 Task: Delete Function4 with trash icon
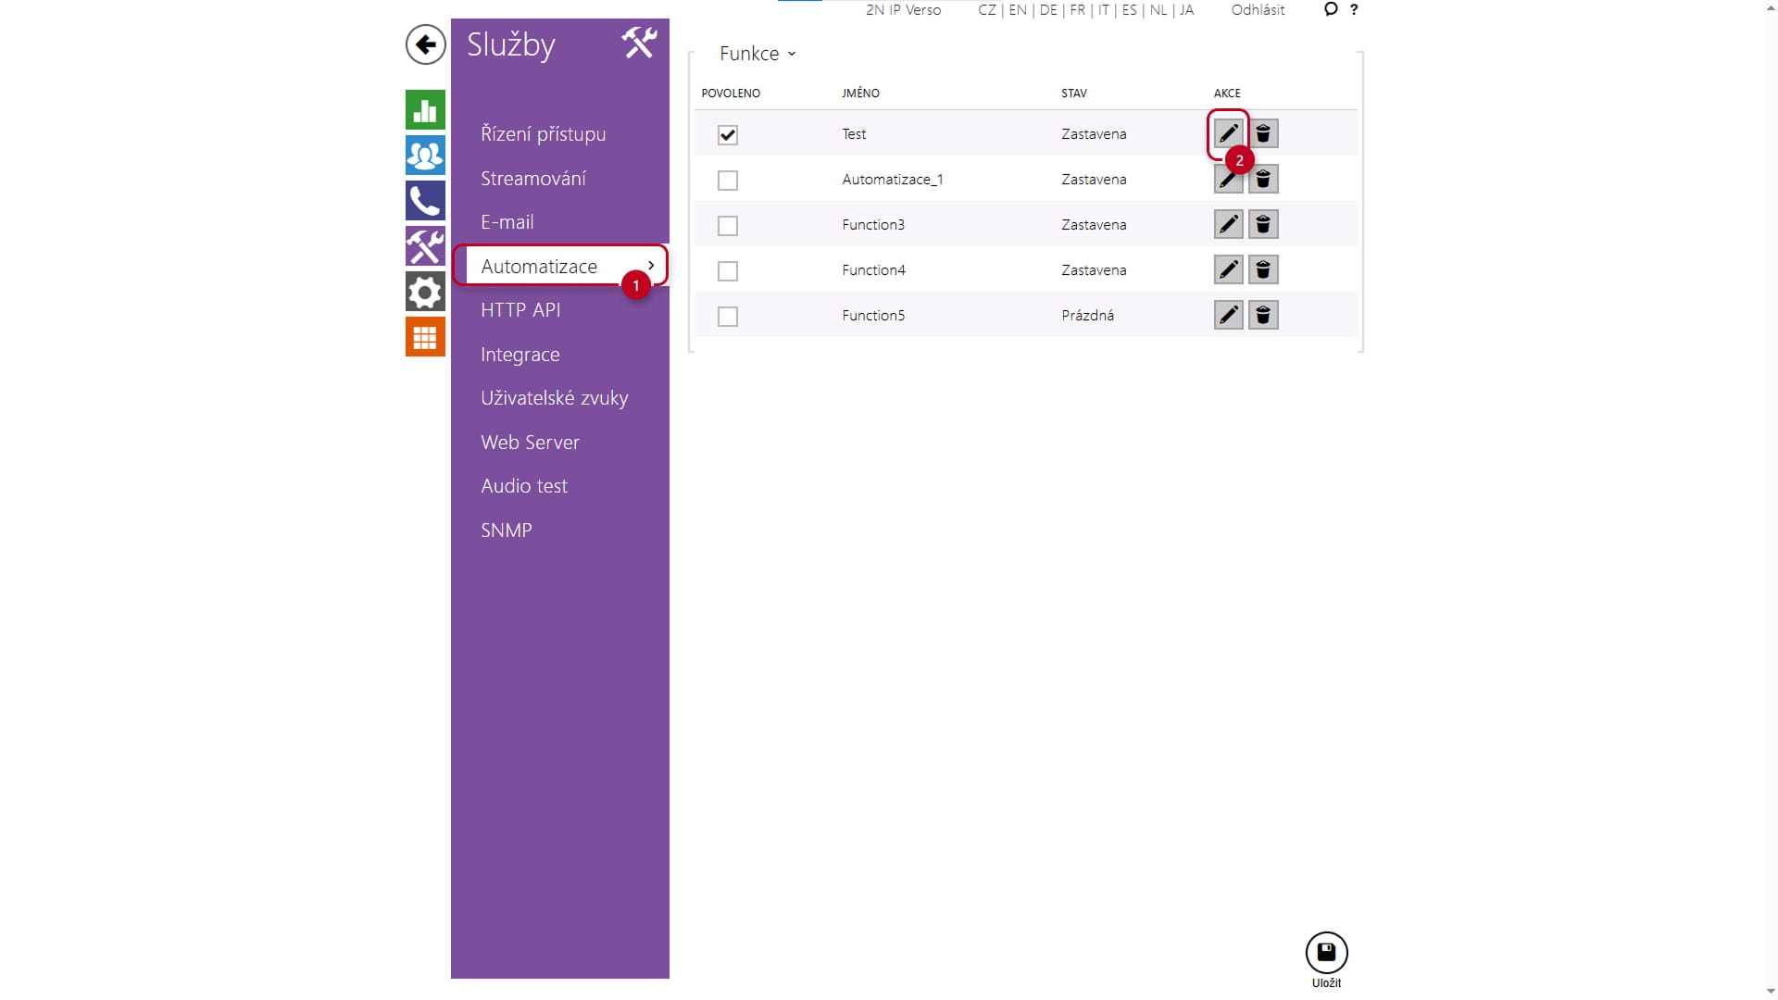[x=1263, y=270]
